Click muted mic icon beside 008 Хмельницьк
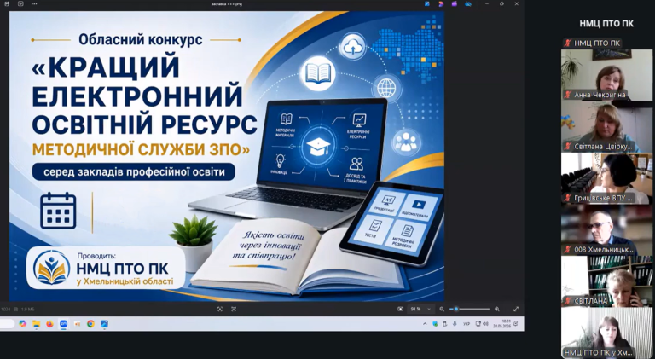Viewport: 655px width, 359px height. pyautogui.click(x=567, y=250)
